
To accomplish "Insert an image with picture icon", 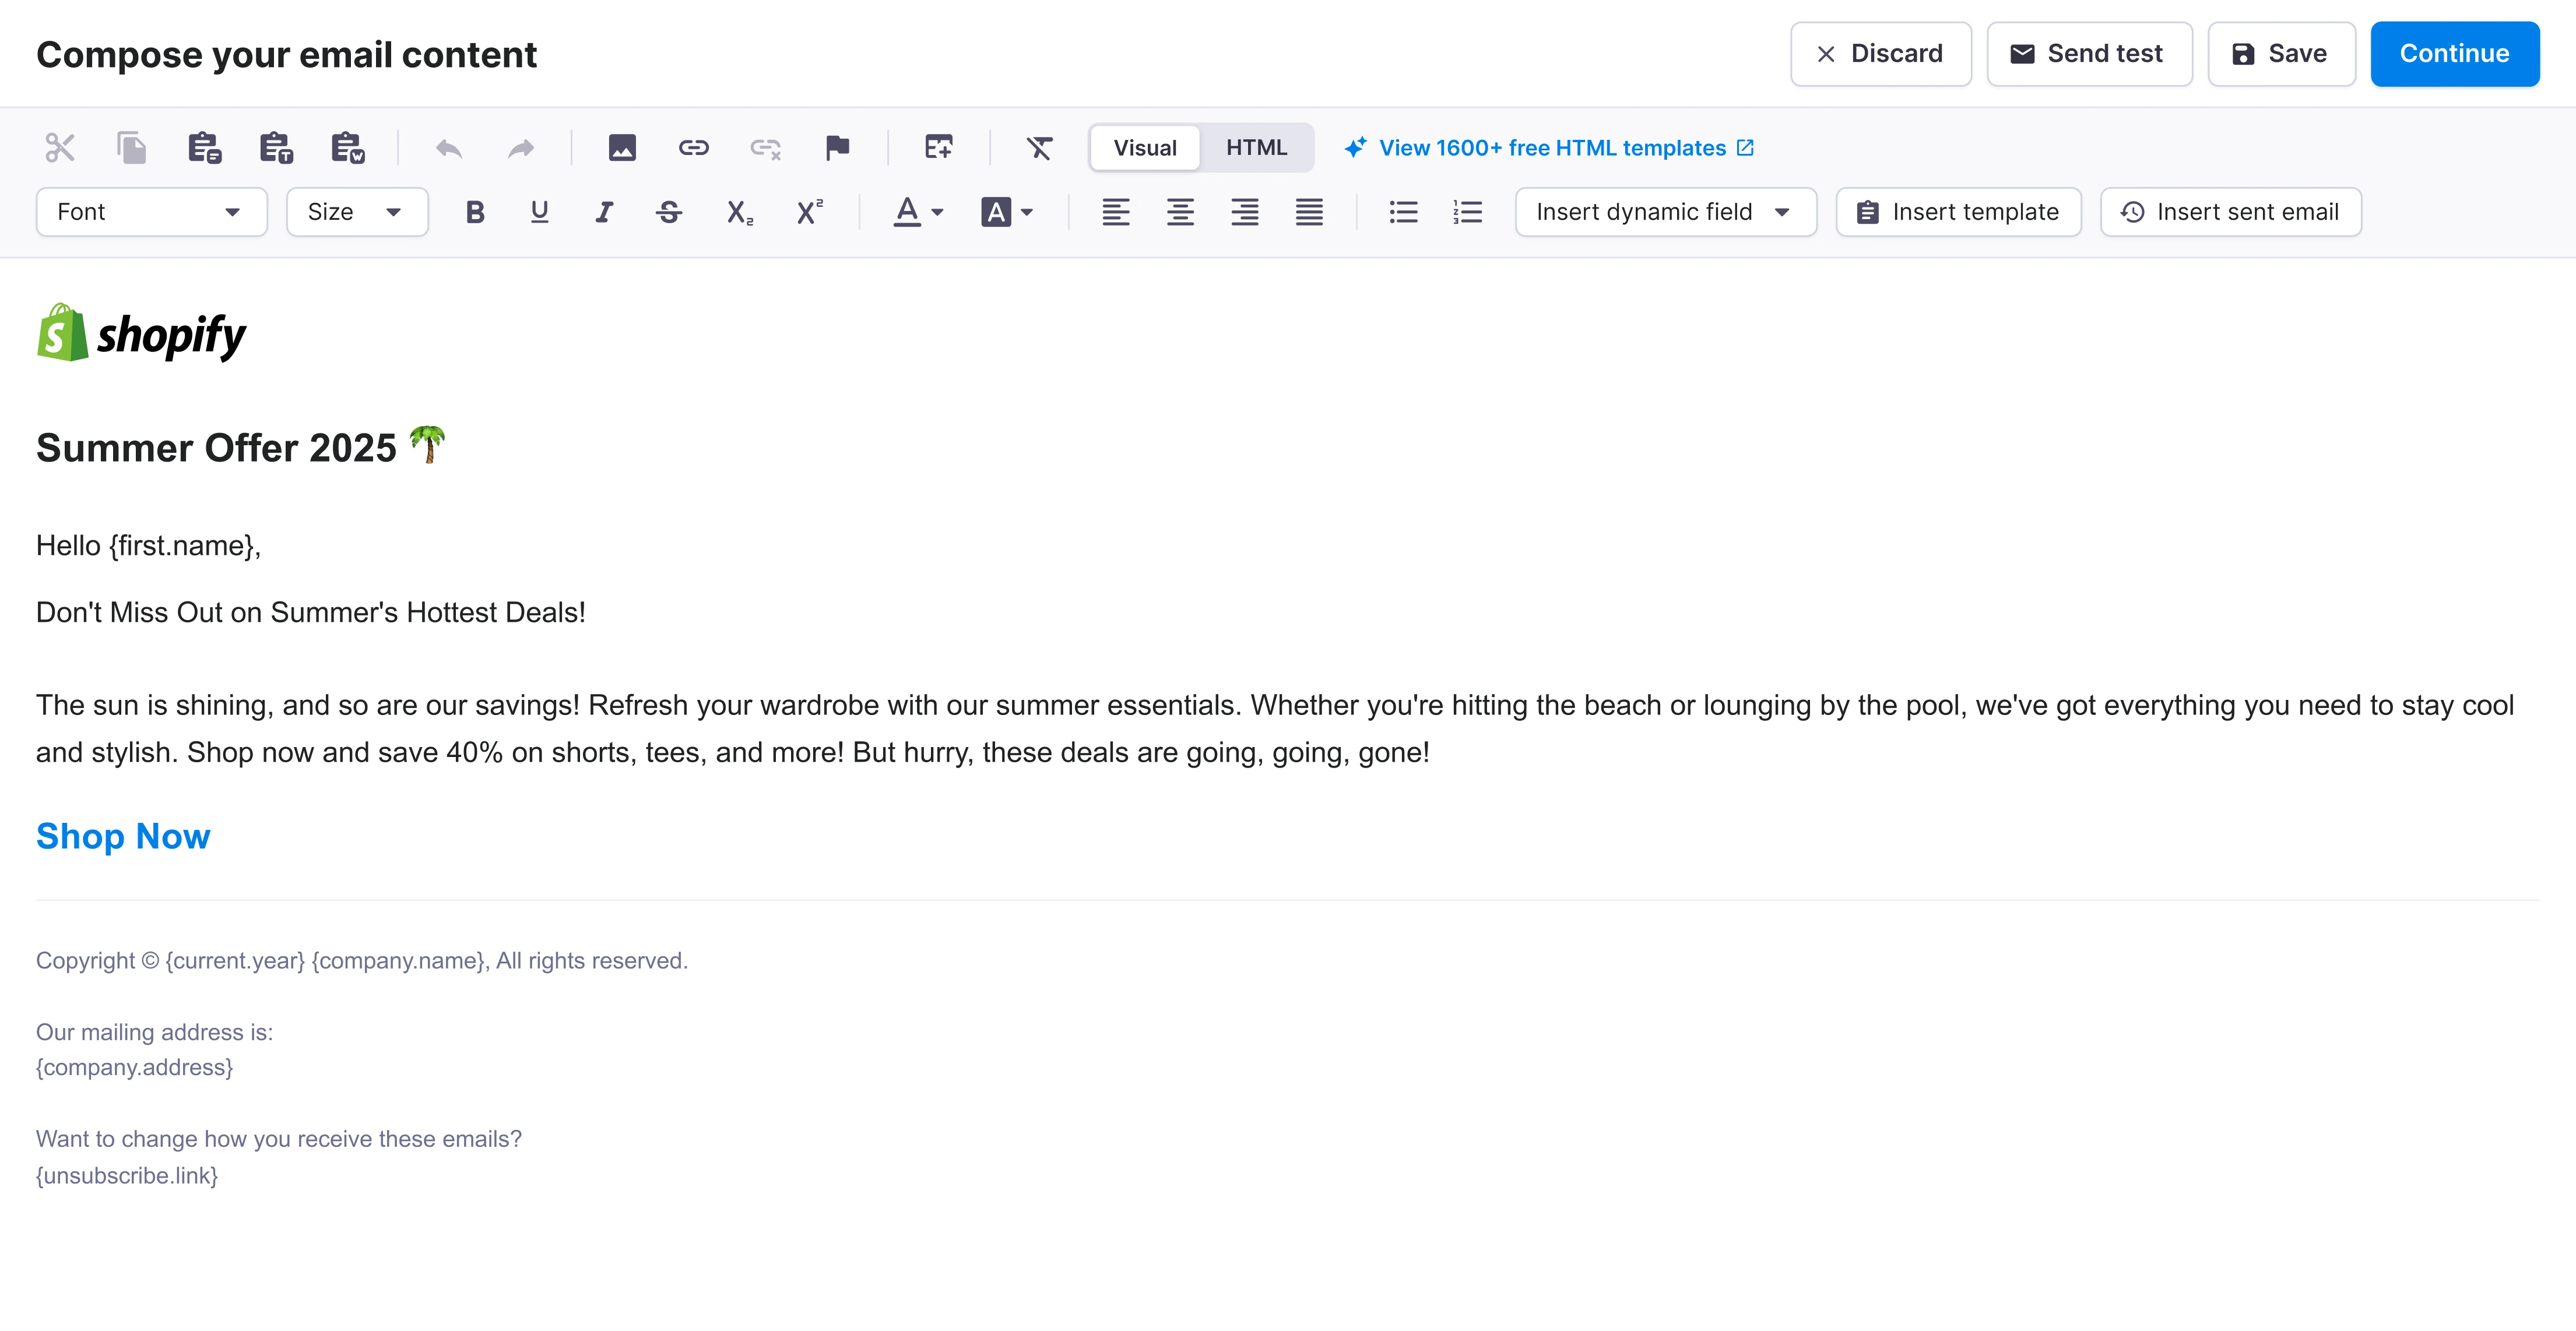I will point(622,148).
